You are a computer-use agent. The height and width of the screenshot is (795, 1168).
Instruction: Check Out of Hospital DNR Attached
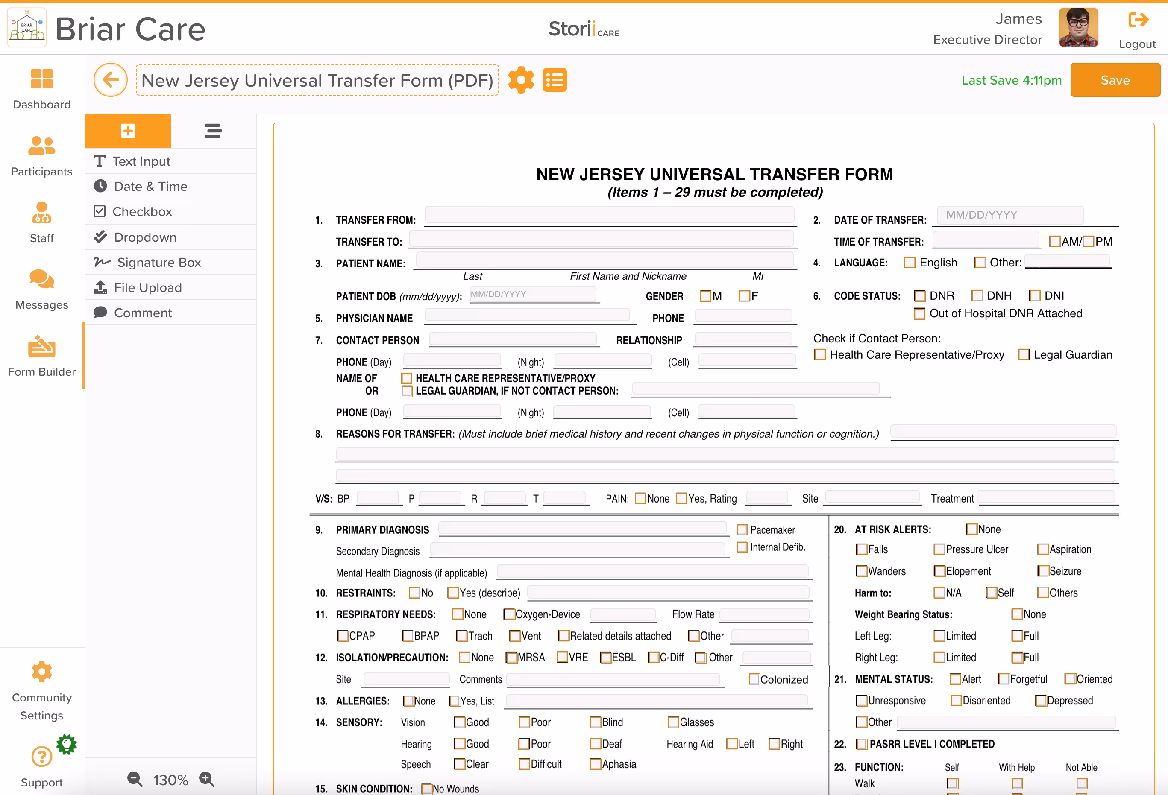(x=920, y=314)
